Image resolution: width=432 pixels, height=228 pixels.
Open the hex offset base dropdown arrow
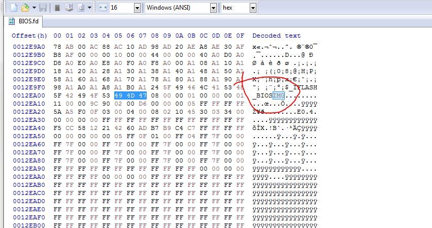tap(253, 8)
